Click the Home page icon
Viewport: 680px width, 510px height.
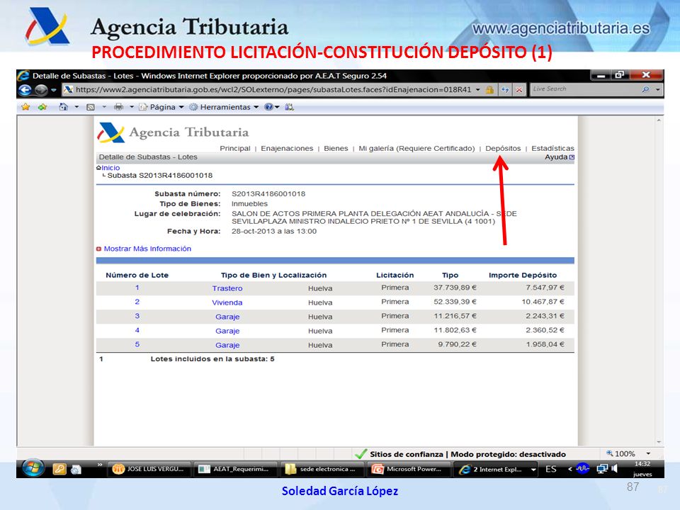[x=63, y=107]
